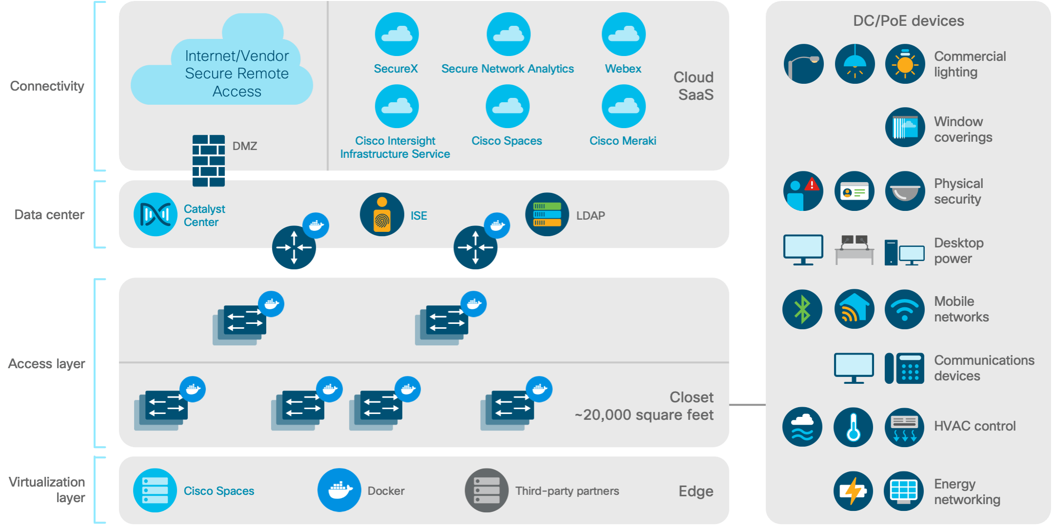
Task: Click the Internet/Vendor Secure Remote Access cloud
Action: pyautogui.click(x=222, y=59)
